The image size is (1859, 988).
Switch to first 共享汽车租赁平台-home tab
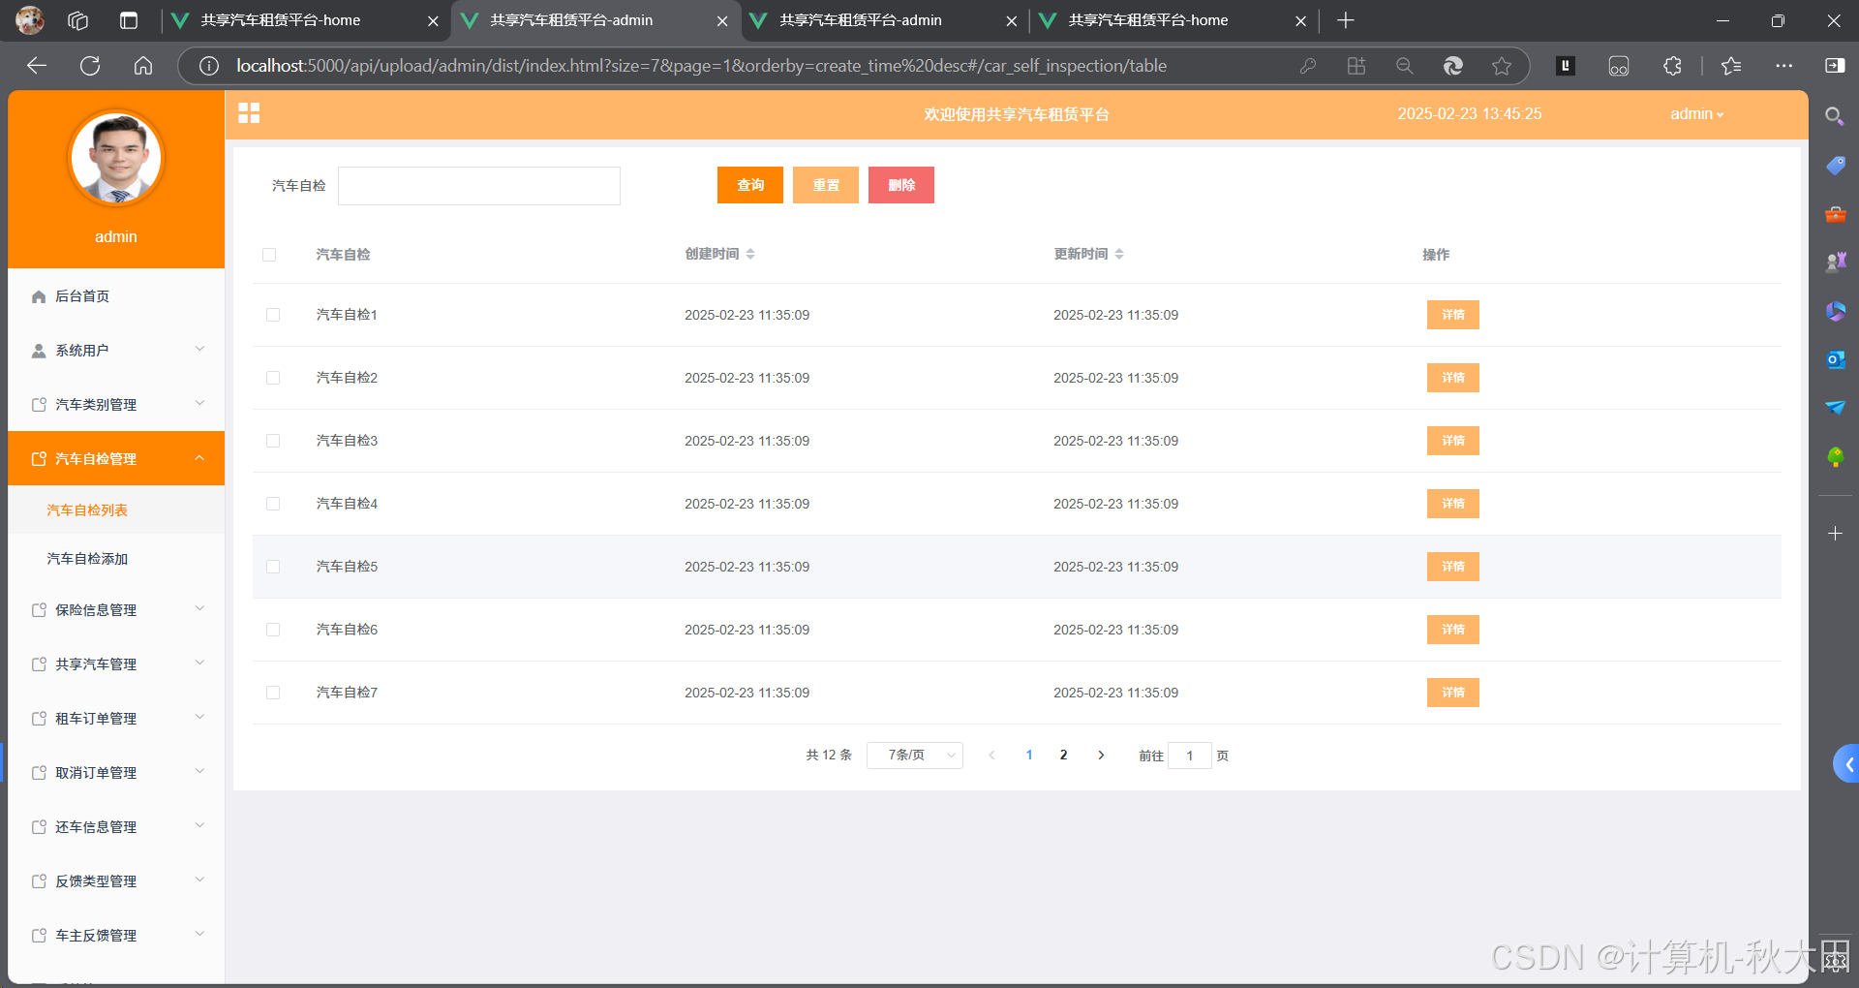click(x=304, y=20)
